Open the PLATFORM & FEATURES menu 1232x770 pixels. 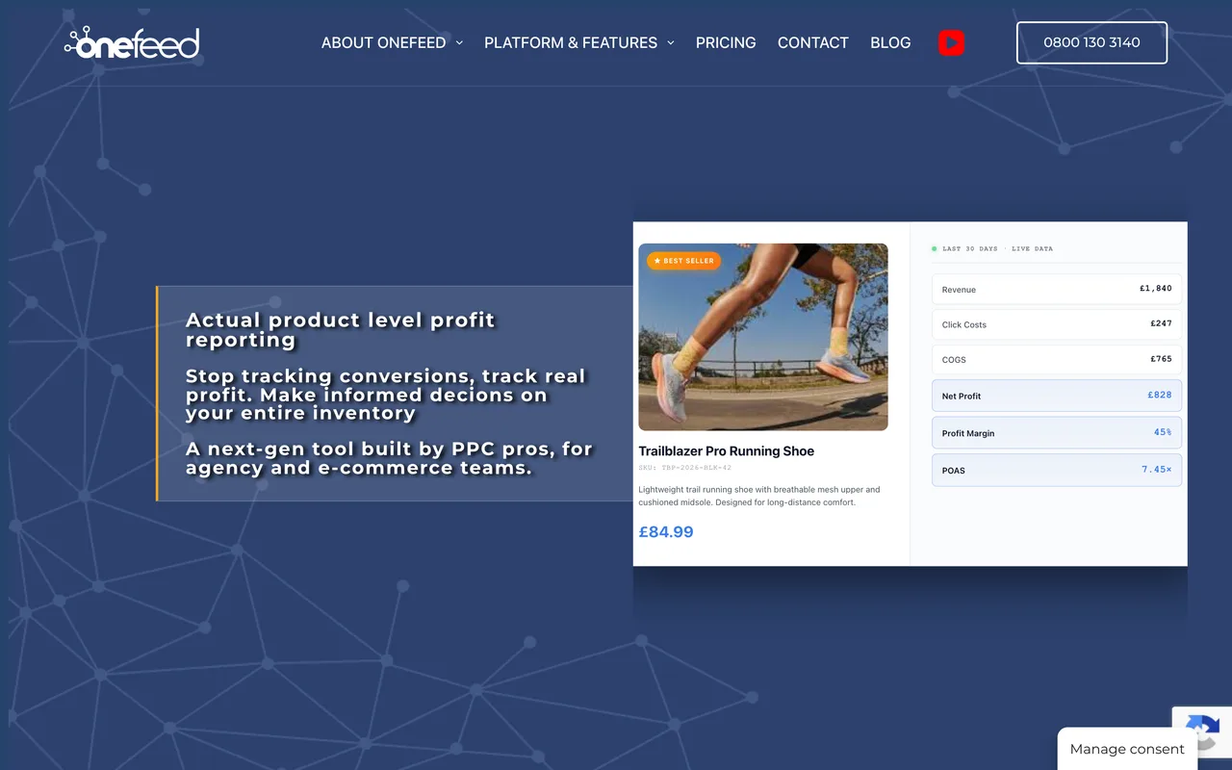coord(571,42)
